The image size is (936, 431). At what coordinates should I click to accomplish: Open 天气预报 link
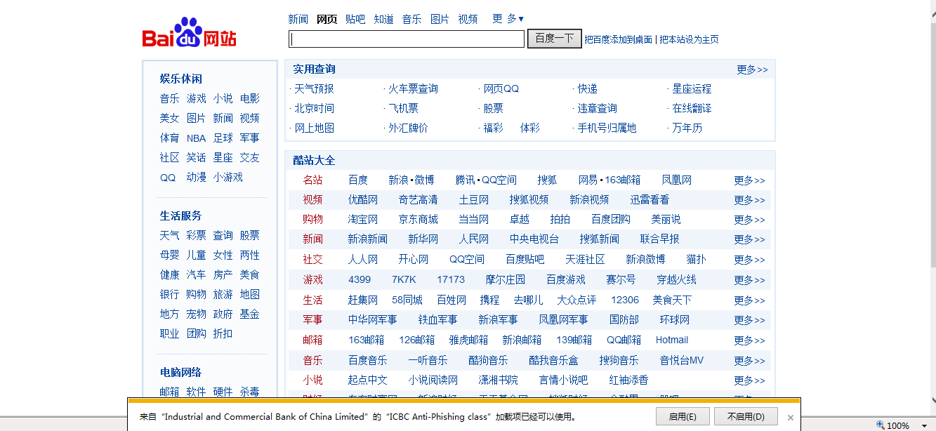[x=314, y=88]
